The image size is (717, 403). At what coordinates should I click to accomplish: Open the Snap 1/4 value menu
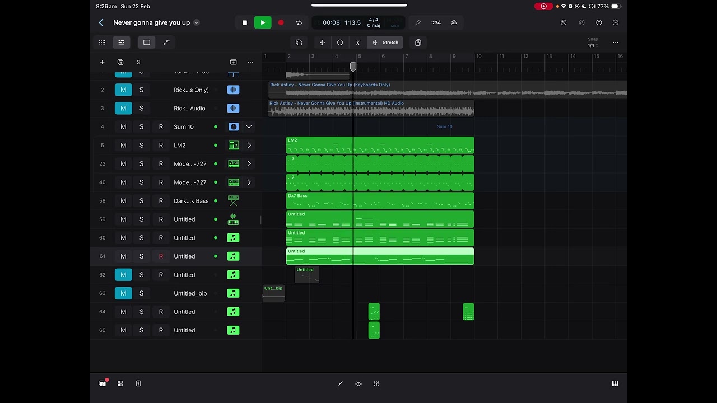[x=592, y=45]
